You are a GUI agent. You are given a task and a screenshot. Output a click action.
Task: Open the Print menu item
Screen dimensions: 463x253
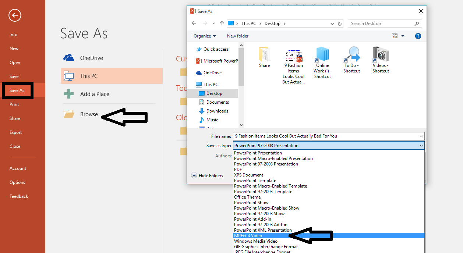pyautogui.click(x=14, y=104)
